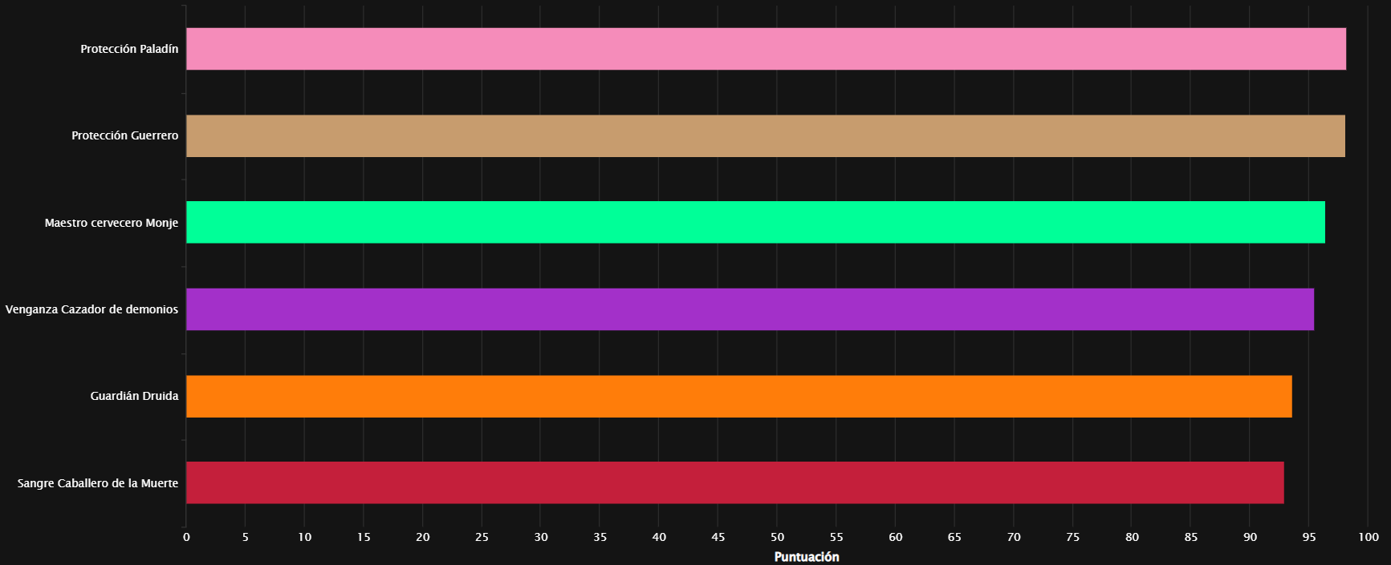Viewport: 1391px width, 565px height.
Task: Click the '15' tick on the x-axis
Action: [364, 537]
